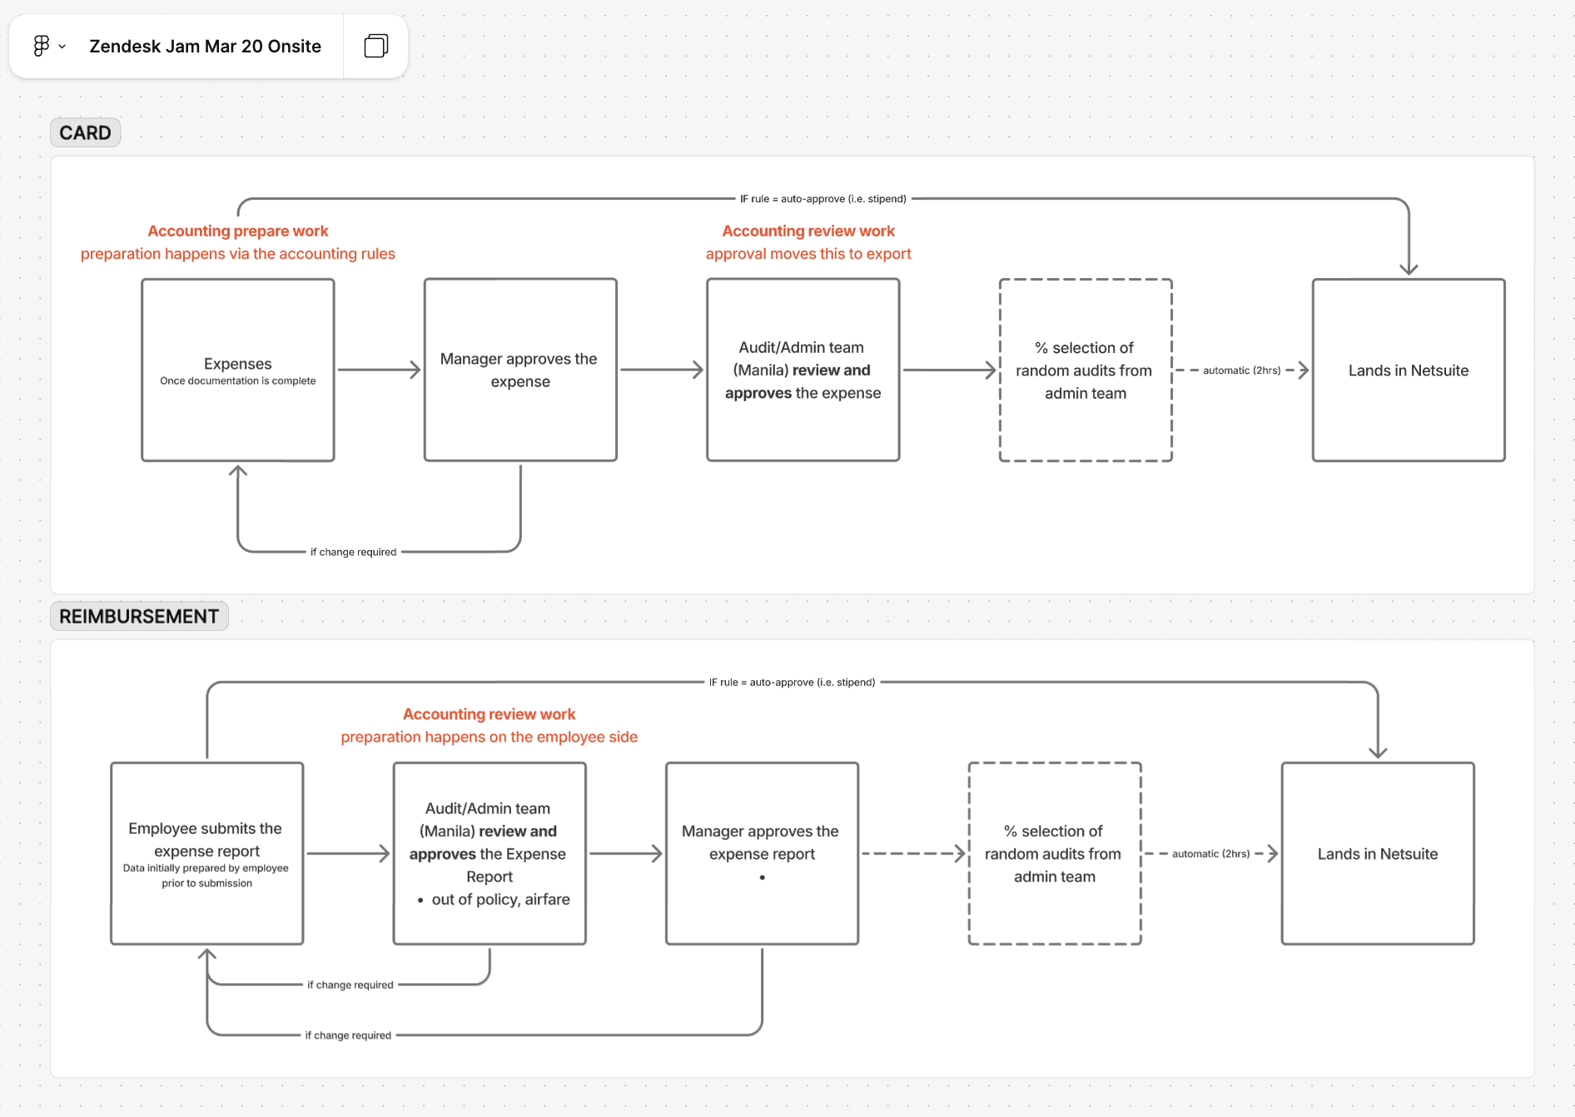
Task: Select the CARD section label
Action: click(85, 132)
